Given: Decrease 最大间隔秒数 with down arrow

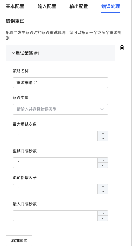Looking at the screenshot, I should (103, 218).
